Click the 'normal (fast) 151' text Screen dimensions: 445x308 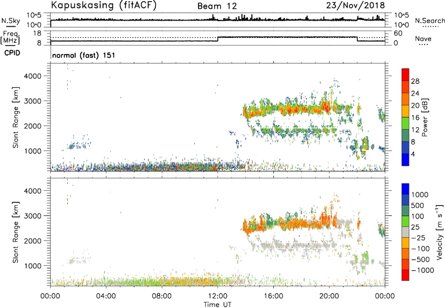84,55
